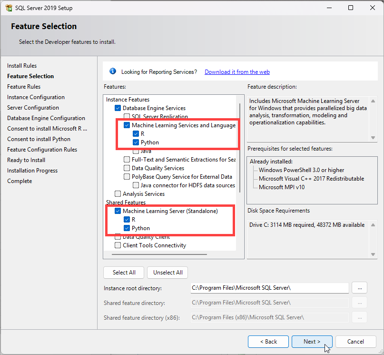This screenshot has height=355, width=384.
Task: Uncheck Python under Machine Learning Server (Standalone)
Action: pos(127,228)
